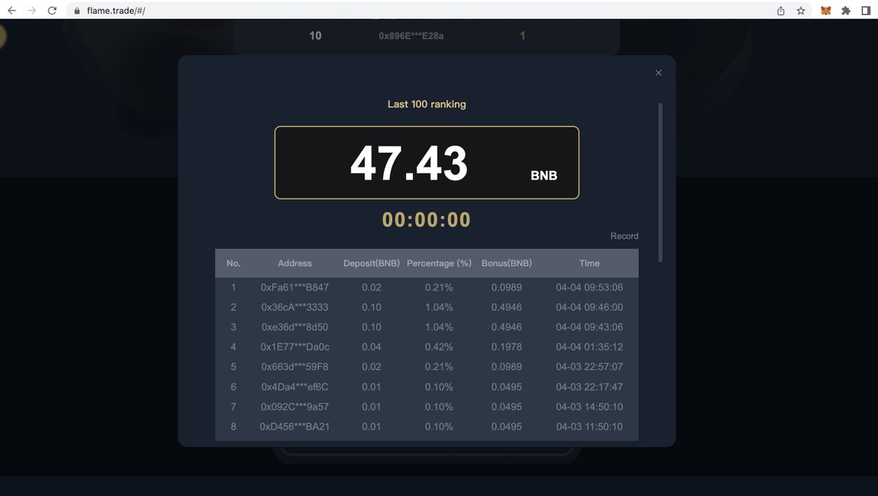This screenshot has width=878, height=496.
Task: Click the 00:00:00 countdown timer
Action: [x=427, y=219]
